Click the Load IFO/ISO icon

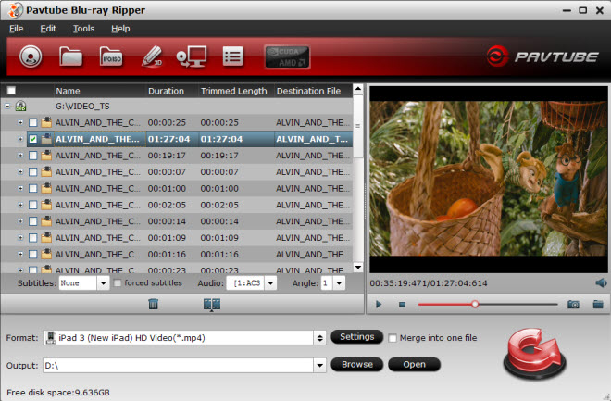point(111,56)
